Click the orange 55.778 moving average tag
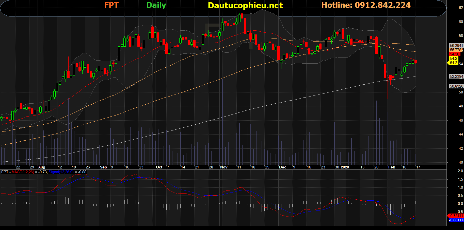Screen dimensions: 464x230 point(456,50)
